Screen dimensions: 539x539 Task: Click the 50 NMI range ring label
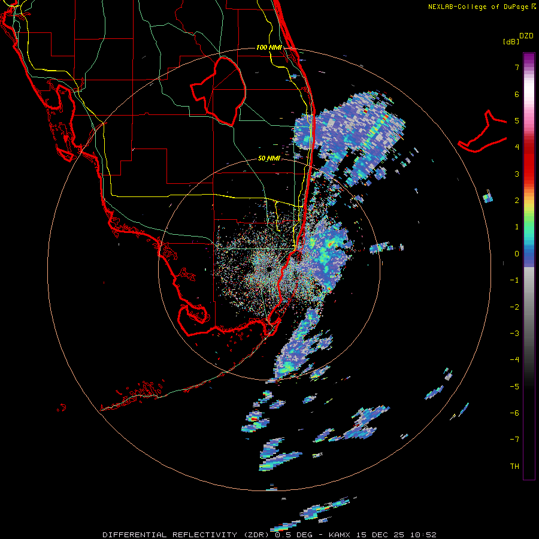pyautogui.click(x=269, y=158)
